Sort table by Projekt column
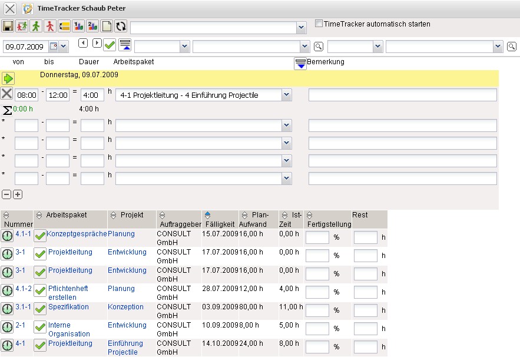The width and height of the screenshot is (520, 357). (113, 216)
